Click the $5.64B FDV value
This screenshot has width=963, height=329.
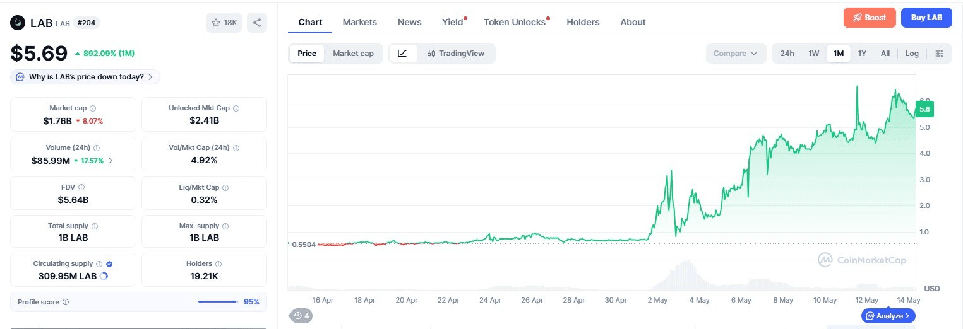73,200
